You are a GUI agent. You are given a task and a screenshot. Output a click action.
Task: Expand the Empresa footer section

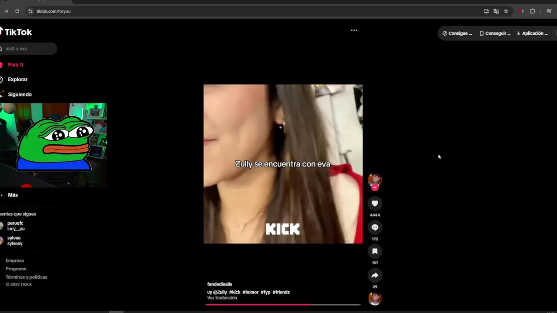point(15,260)
